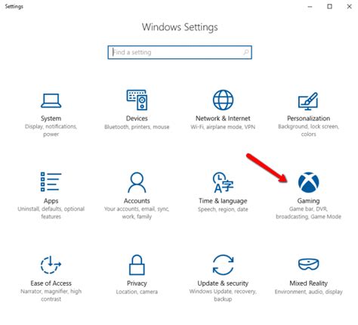
Task: Open the Gaming Xbox icon
Action: tap(308, 182)
